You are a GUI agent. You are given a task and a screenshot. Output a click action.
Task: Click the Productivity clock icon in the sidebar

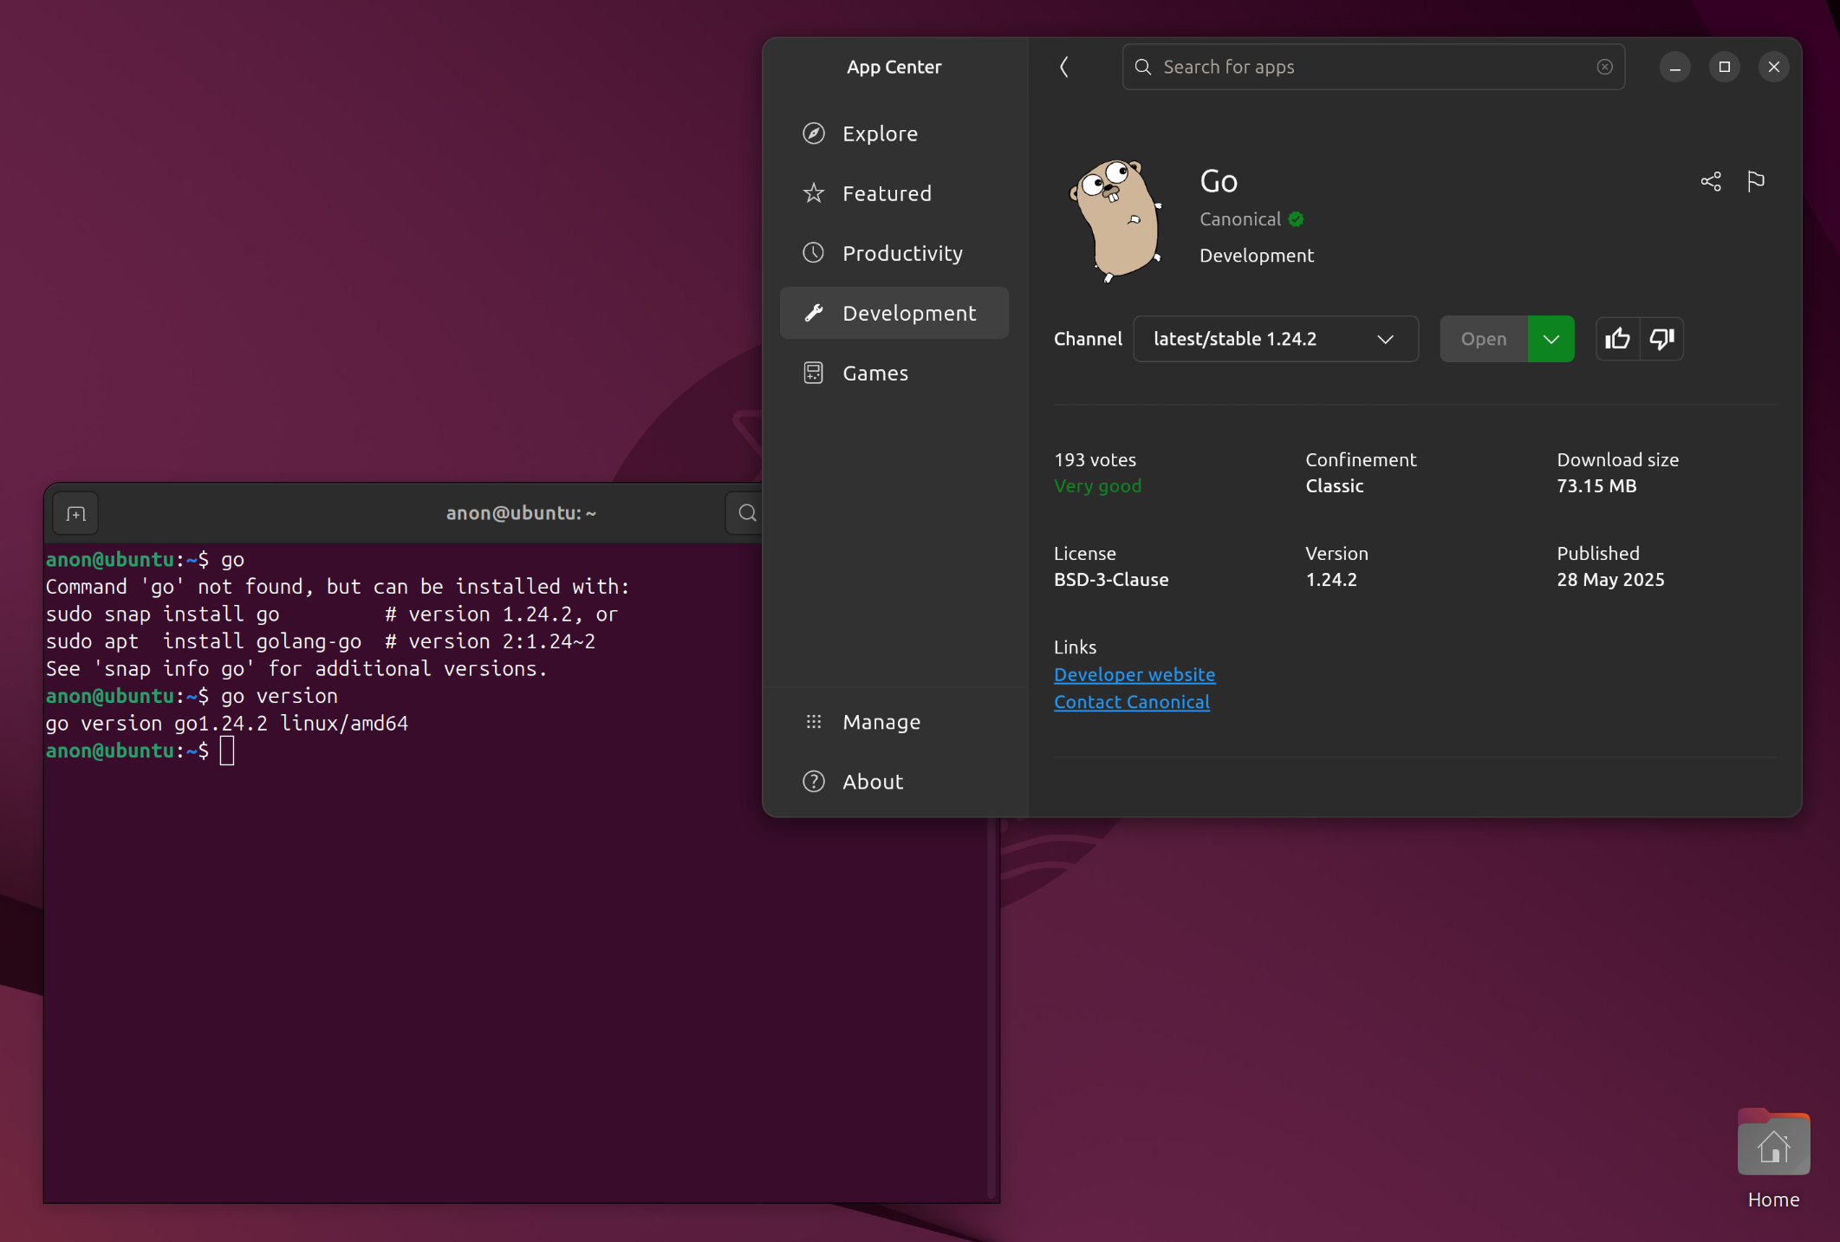pyautogui.click(x=813, y=253)
